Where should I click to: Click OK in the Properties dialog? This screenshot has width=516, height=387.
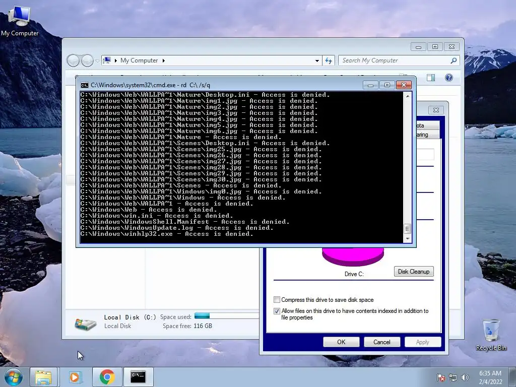(x=341, y=342)
